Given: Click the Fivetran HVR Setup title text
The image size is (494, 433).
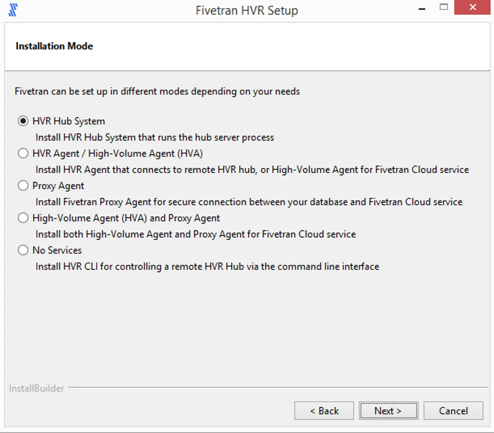Looking at the screenshot, I should pyautogui.click(x=247, y=11).
